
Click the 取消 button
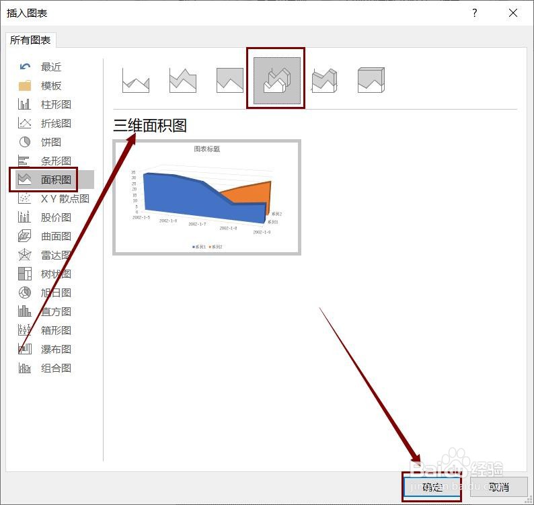click(499, 487)
